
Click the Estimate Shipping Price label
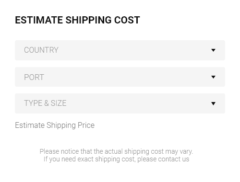(x=55, y=125)
